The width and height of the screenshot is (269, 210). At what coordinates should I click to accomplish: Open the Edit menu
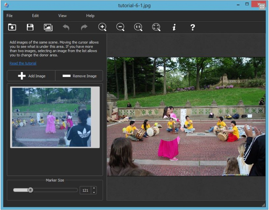(x=35, y=16)
